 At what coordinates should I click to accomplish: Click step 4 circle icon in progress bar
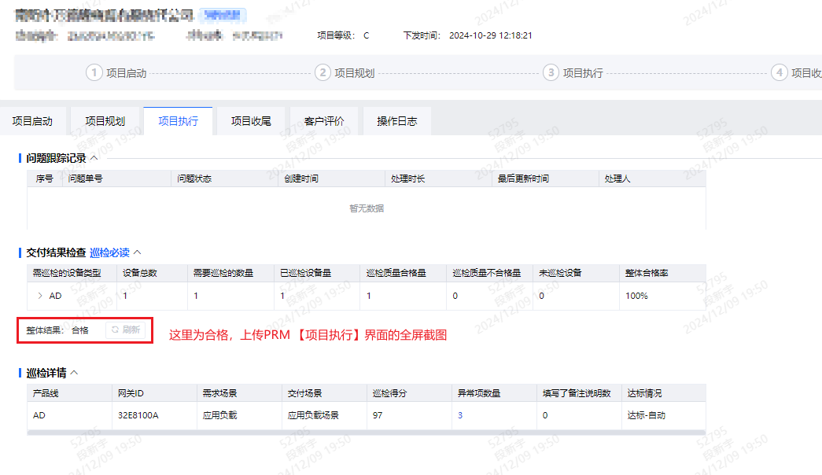(780, 72)
